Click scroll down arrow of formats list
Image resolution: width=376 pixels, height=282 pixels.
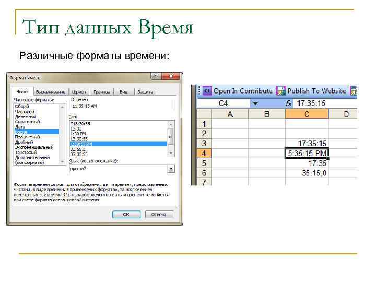click(x=63, y=161)
